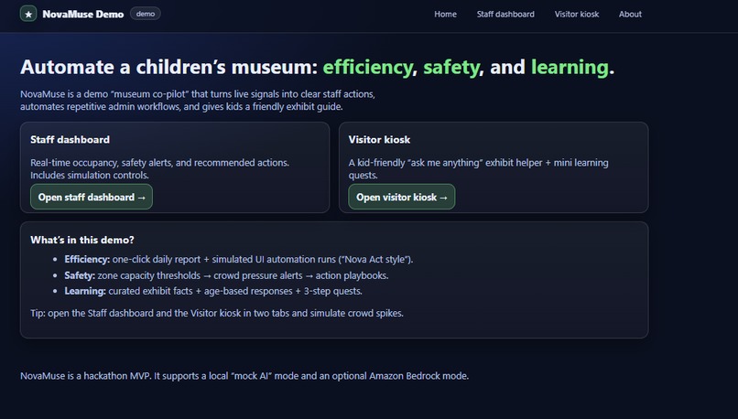Click the green word "learning" in headline
Screen dimensions: 738x419
click(570, 68)
